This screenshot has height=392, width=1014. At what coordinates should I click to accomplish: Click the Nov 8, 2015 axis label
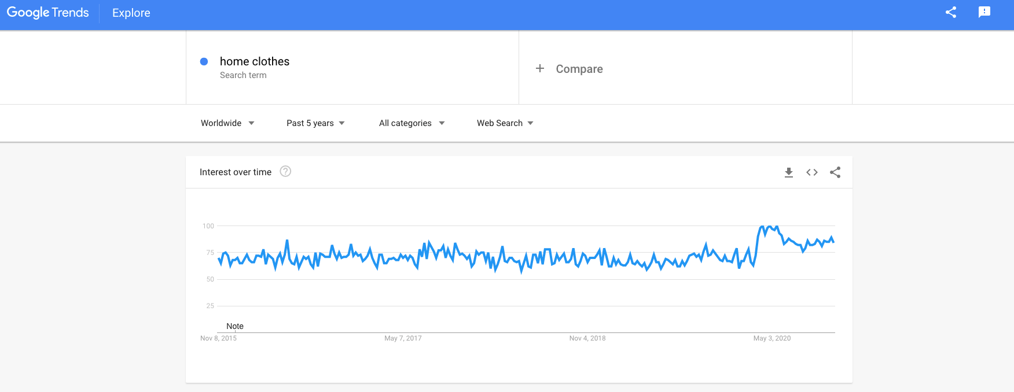point(218,338)
